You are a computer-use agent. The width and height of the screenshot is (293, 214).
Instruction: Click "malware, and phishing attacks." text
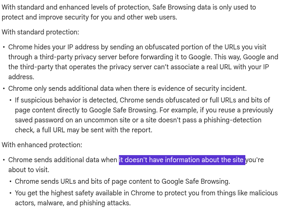[x=84, y=203]
